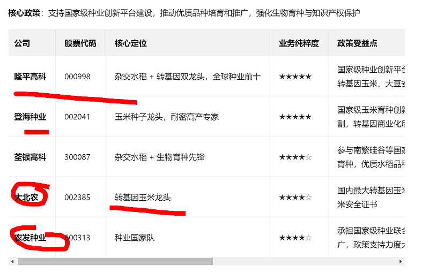This screenshot has height=273, width=429.
Task: Click the horizontal scrollbar left arrow
Action: pyautogui.click(x=12, y=262)
